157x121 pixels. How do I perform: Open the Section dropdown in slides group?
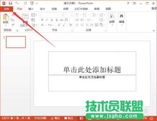pos(34,25)
